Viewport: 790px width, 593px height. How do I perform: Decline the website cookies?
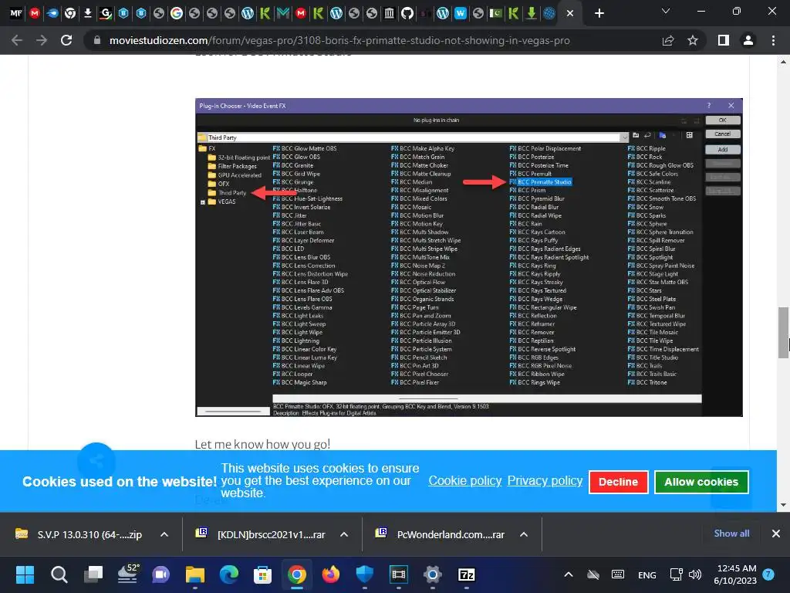pyautogui.click(x=618, y=482)
